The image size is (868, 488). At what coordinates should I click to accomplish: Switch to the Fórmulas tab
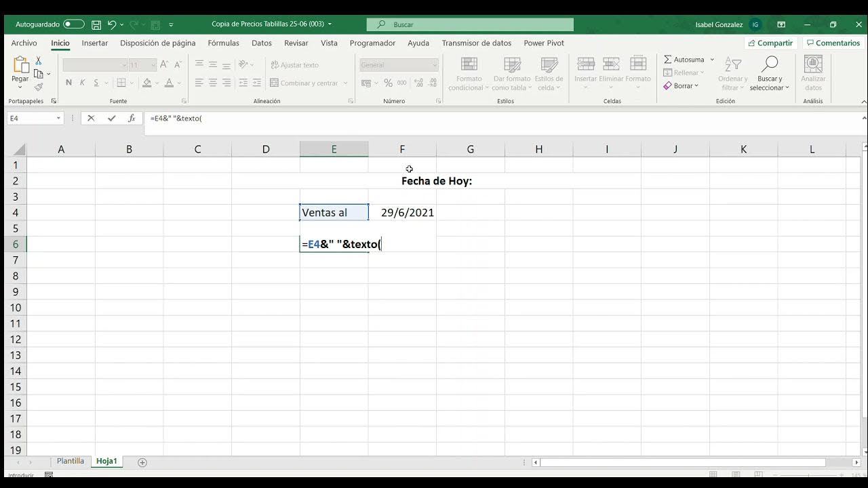click(224, 43)
